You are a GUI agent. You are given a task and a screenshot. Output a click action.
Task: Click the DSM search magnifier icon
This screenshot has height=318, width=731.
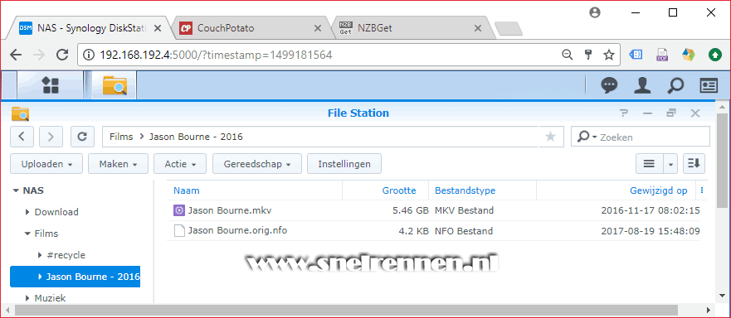coord(675,85)
